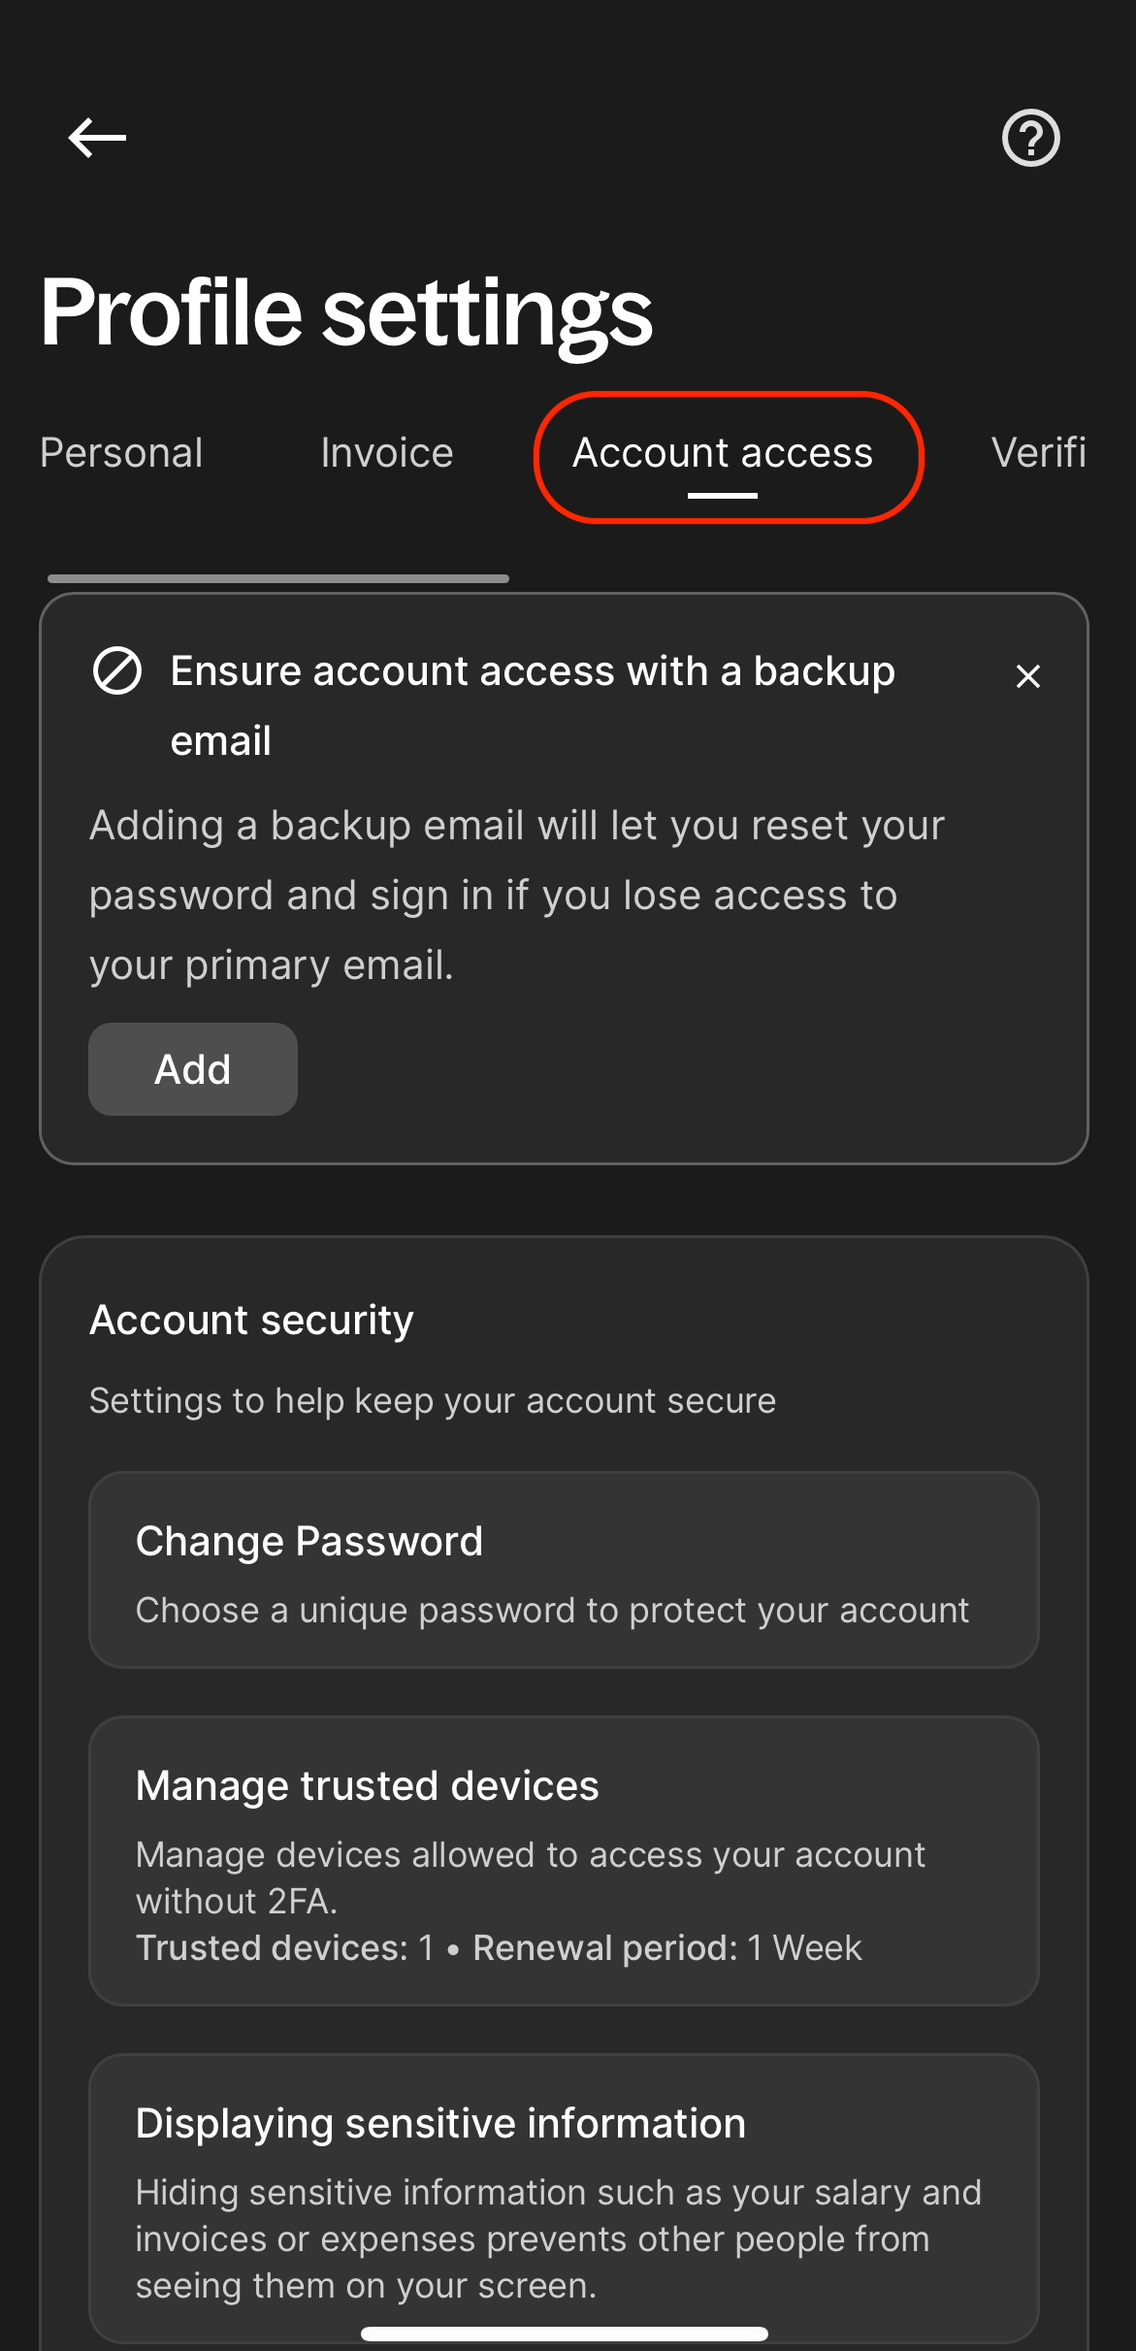Click the Account security heading
Viewport: 1136px width, 2351px height.
click(x=252, y=1320)
